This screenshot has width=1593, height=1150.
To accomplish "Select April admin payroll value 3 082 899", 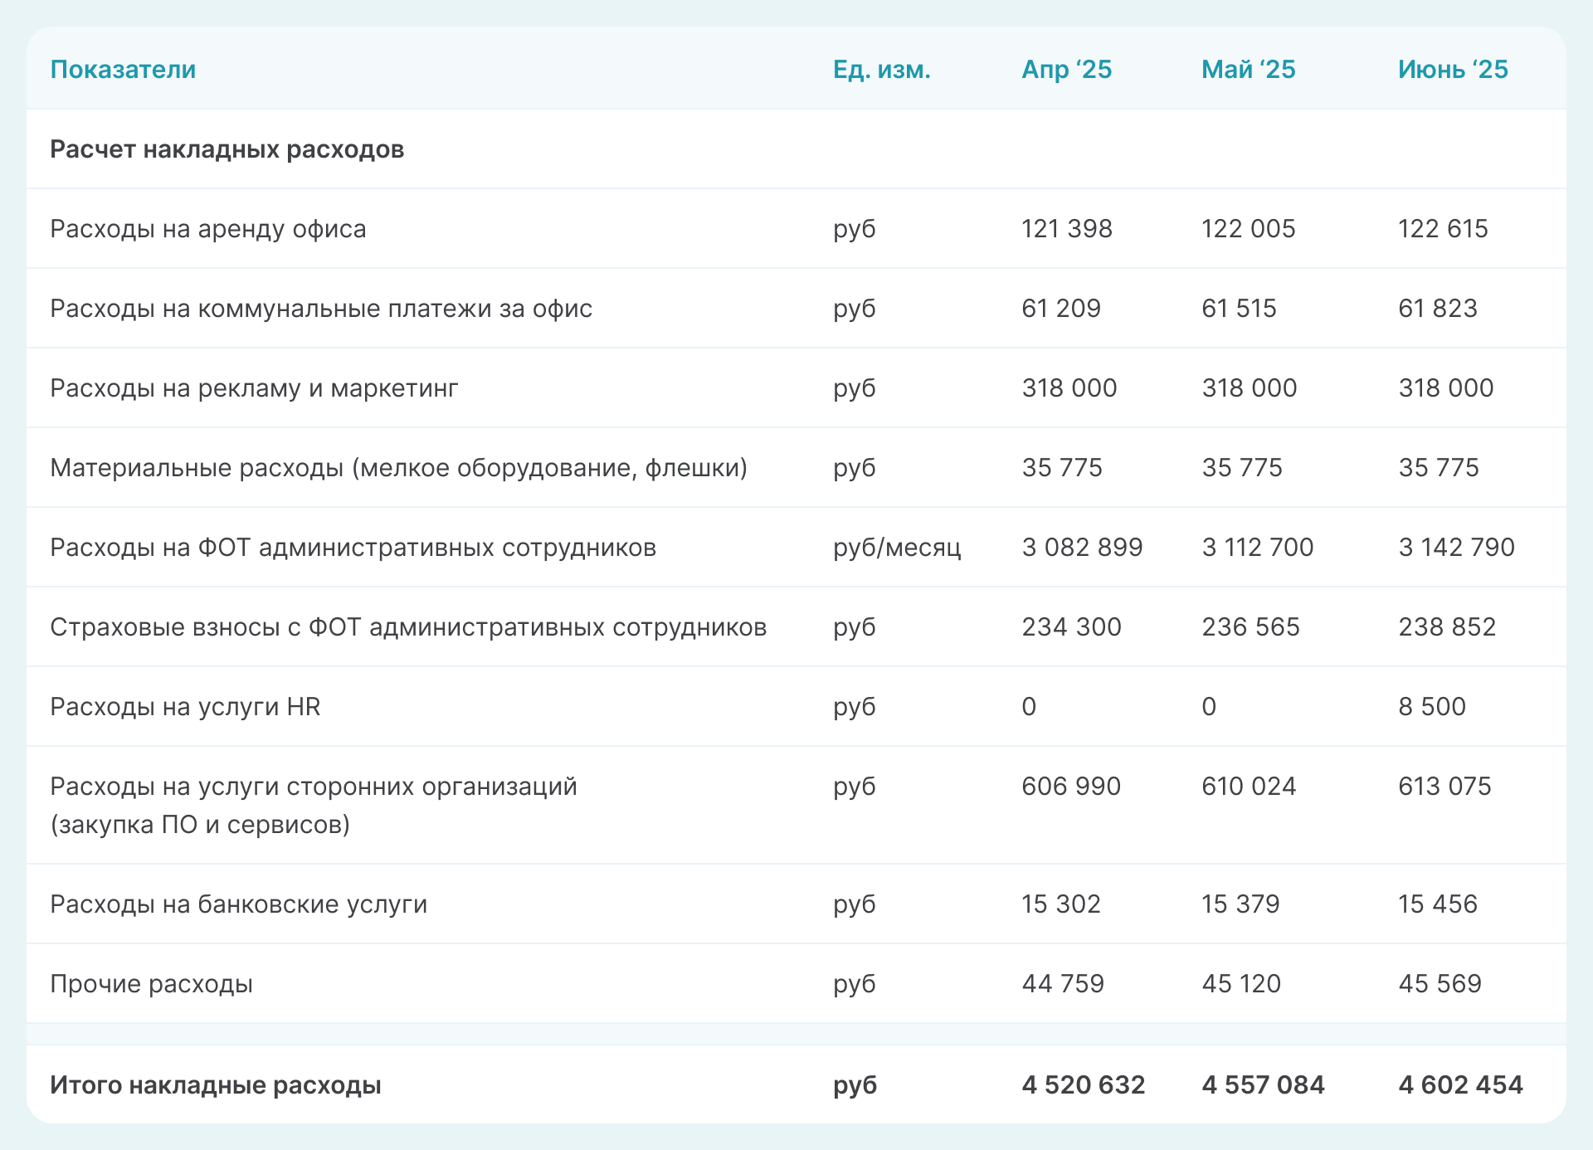I will click(1082, 548).
